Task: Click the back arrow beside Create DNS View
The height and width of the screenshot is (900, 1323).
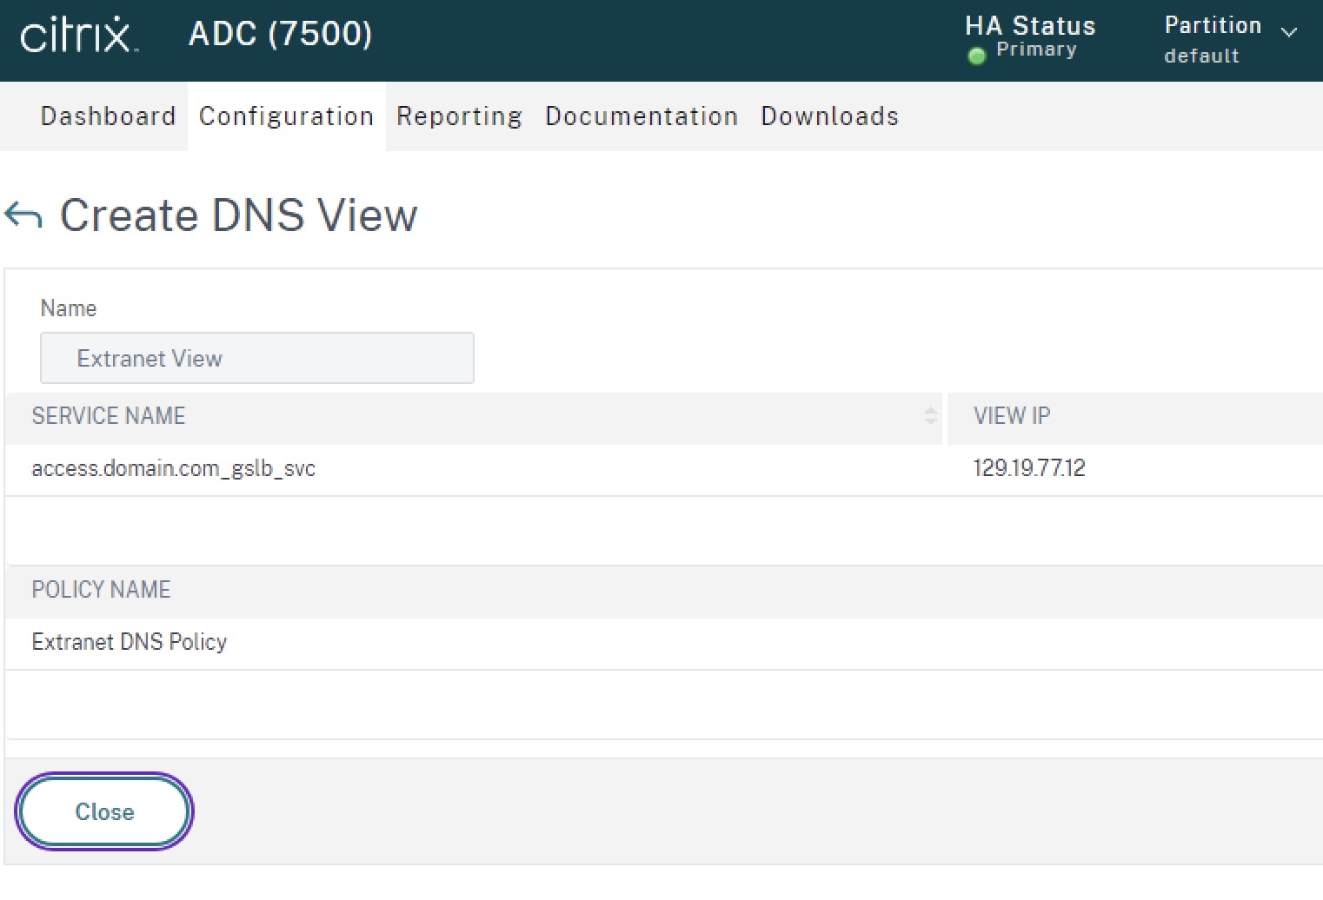Action: tap(24, 215)
